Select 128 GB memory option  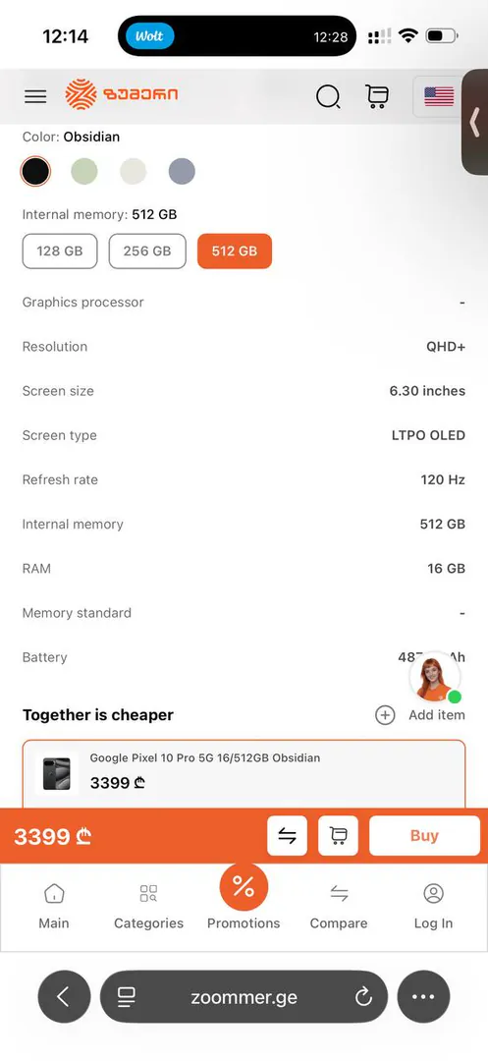click(x=60, y=251)
